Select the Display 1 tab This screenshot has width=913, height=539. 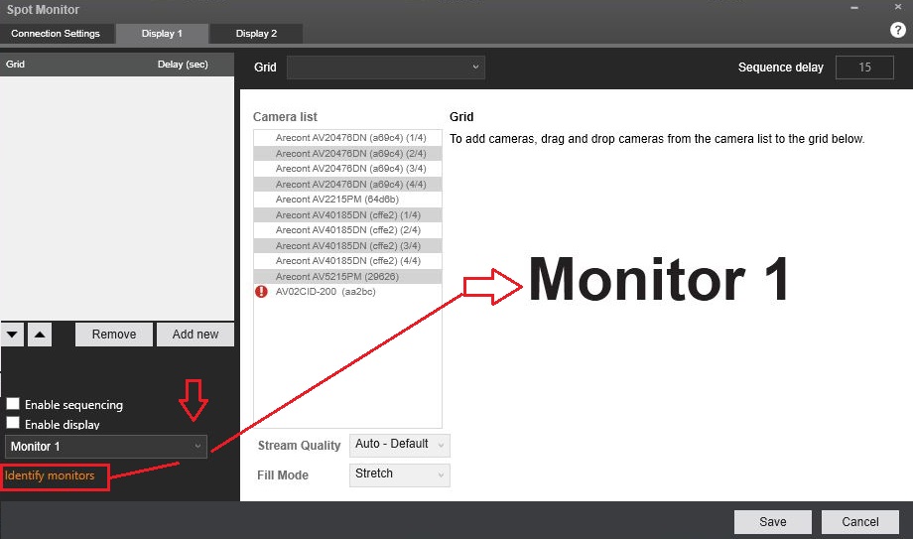click(162, 34)
